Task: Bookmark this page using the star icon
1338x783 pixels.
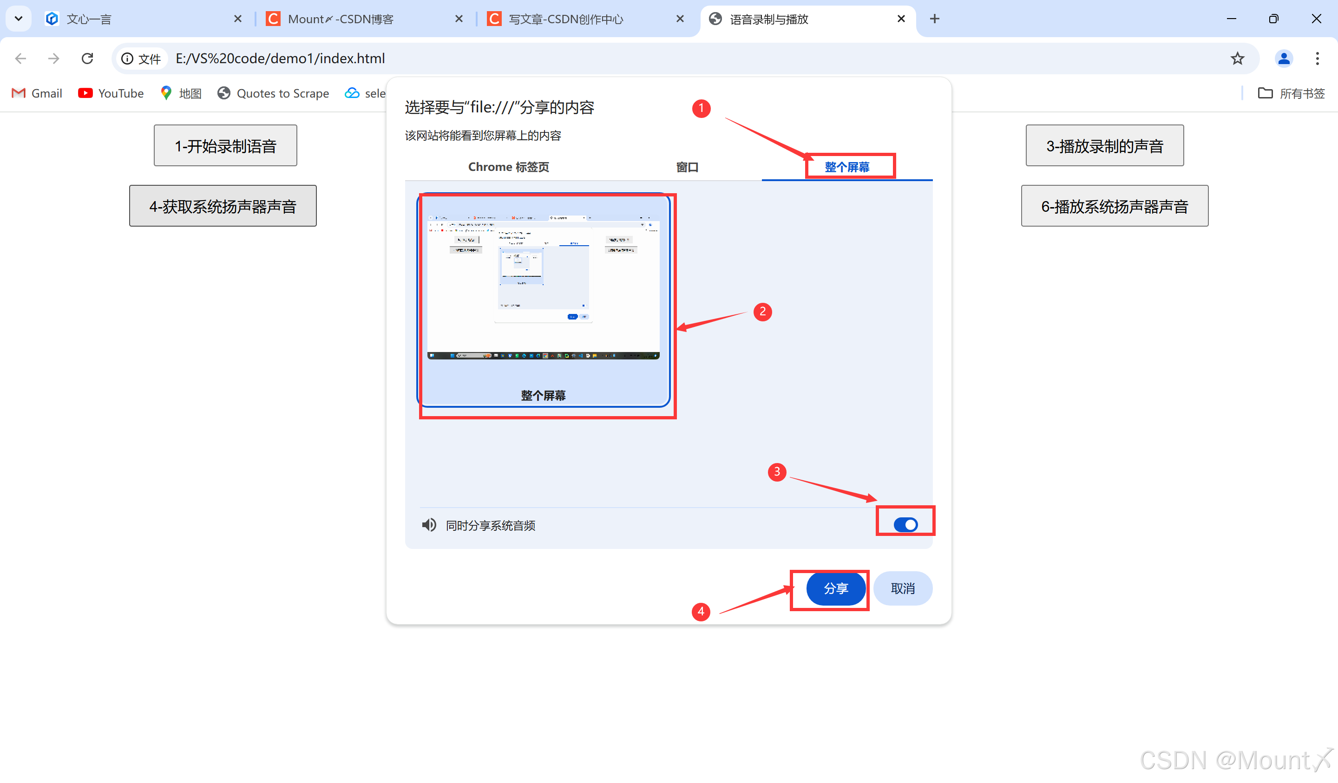Action: (x=1237, y=59)
